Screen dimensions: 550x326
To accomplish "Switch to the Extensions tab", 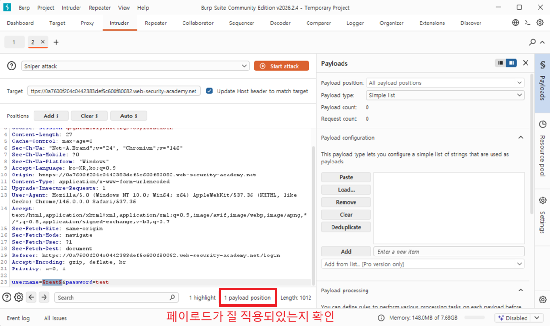I will click(x=432, y=23).
